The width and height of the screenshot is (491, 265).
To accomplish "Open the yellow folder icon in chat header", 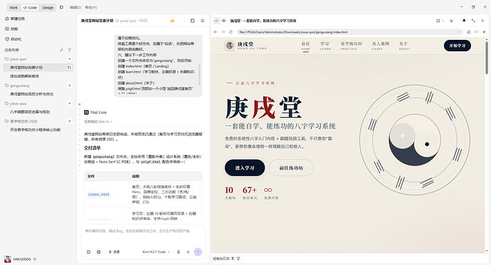I will [172, 21].
